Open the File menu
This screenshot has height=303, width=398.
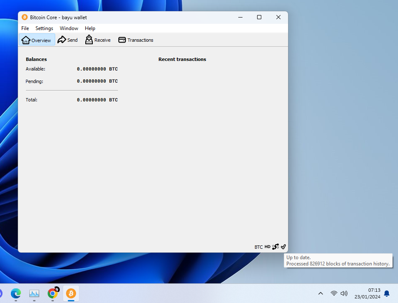coord(25,28)
